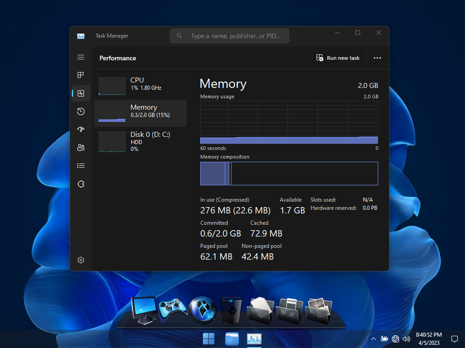Click the 72.9 MB cached value

(x=266, y=233)
